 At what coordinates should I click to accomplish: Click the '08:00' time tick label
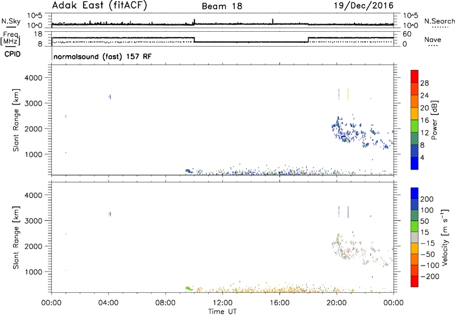point(166,303)
